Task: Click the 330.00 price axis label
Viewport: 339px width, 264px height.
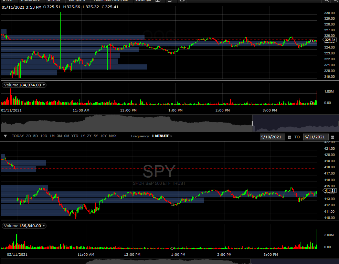Action: (329, 13)
